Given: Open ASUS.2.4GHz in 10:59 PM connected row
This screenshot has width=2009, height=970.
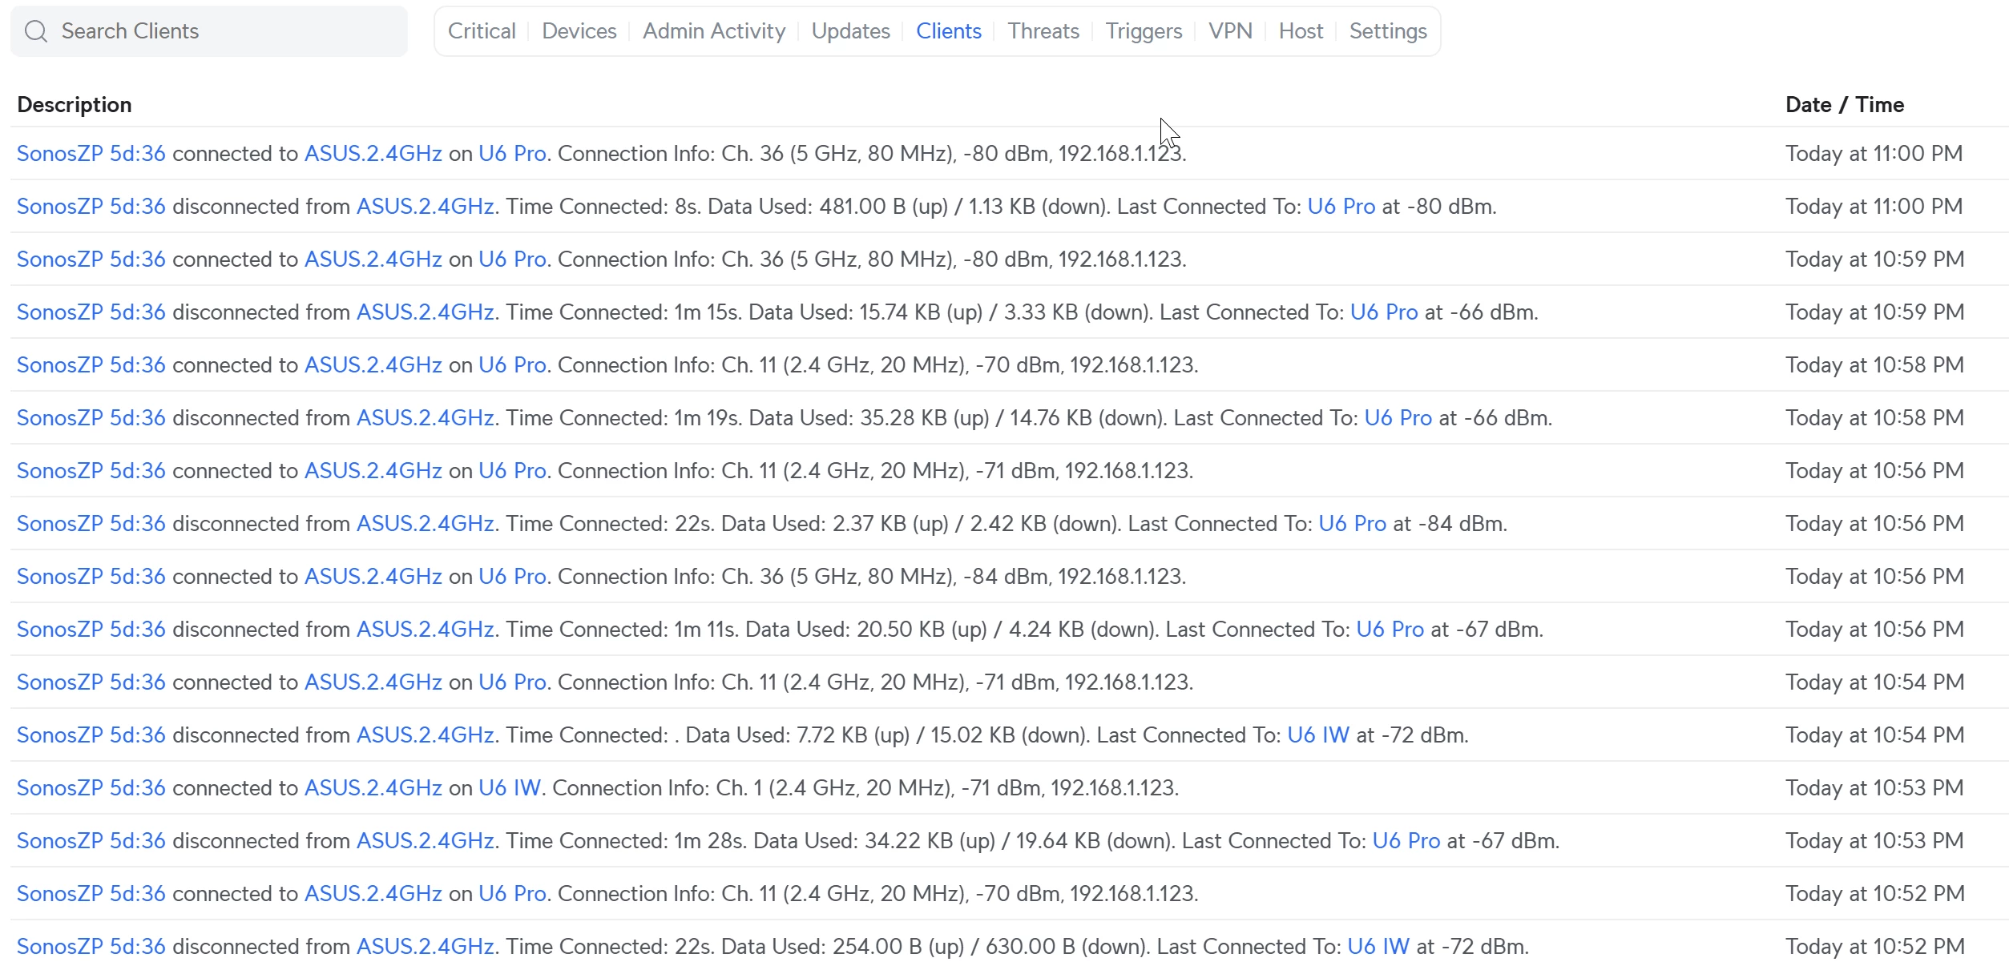Looking at the screenshot, I should (373, 259).
